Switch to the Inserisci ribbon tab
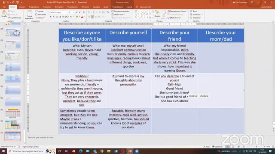This screenshot has height=154, width=275. point(22,7)
